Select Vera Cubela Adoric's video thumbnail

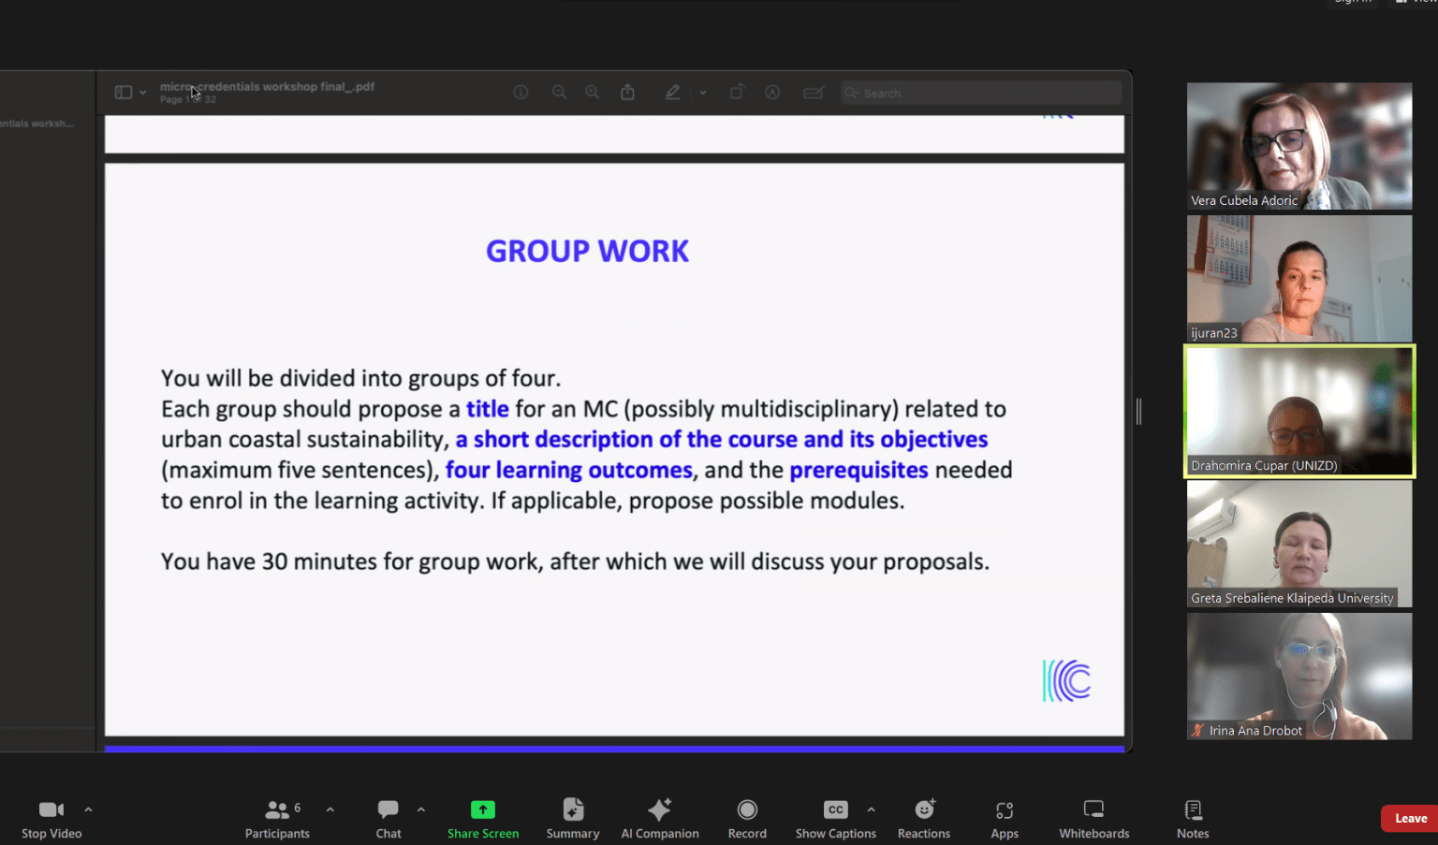click(1299, 145)
